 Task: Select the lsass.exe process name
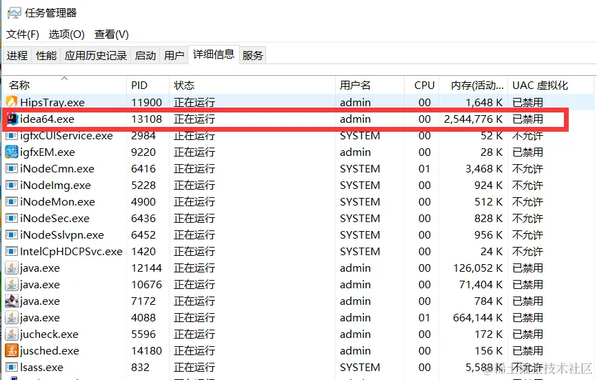[x=41, y=368]
